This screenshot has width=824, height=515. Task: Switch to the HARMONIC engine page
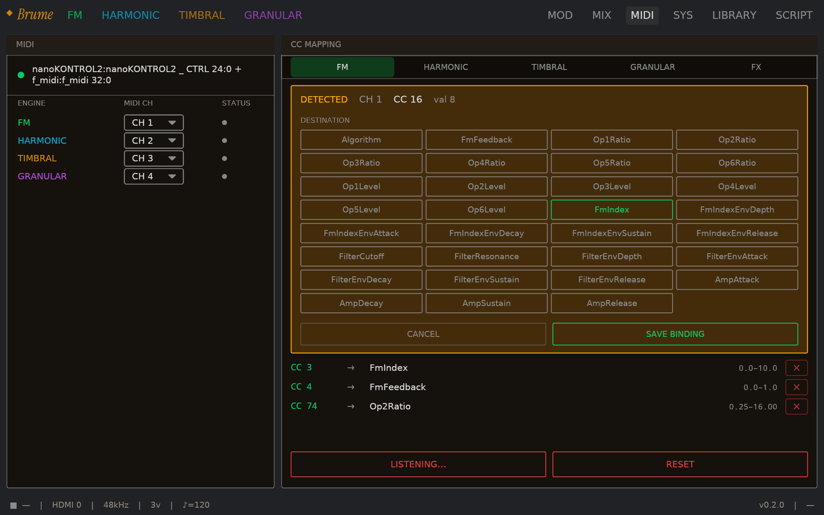coord(130,15)
